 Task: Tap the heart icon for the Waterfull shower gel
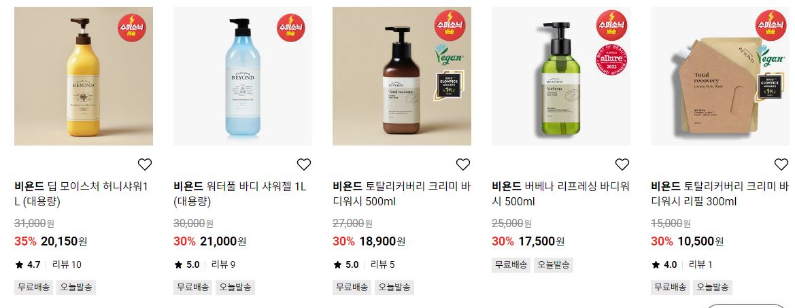pos(304,164)
